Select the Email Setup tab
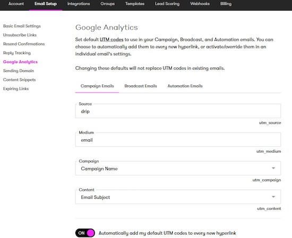Viewport: 292px width, 238px height. point(46,4)
